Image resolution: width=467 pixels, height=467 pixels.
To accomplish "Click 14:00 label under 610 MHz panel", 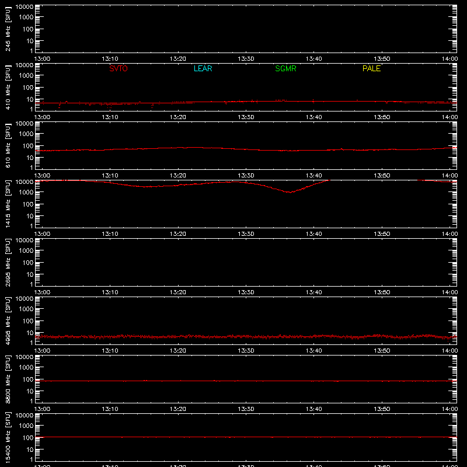I will click(x=449, y=176).
